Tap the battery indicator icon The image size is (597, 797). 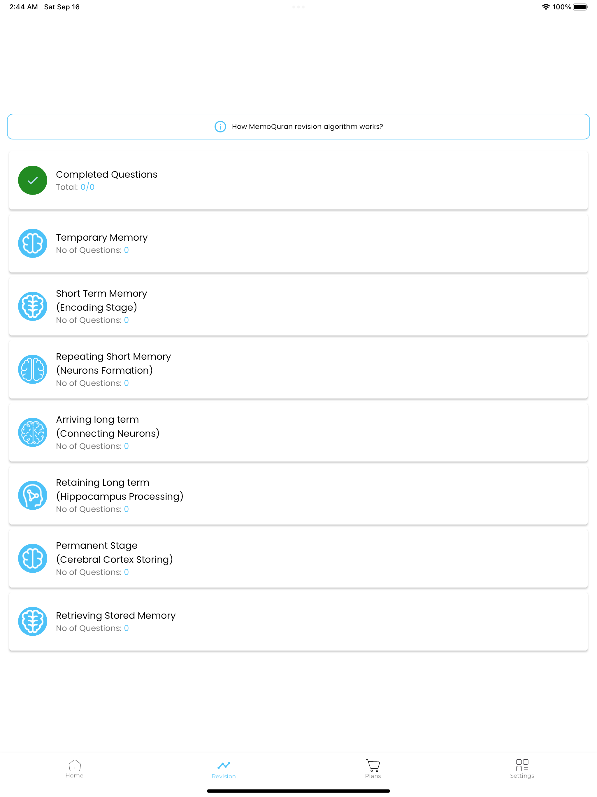580,7
